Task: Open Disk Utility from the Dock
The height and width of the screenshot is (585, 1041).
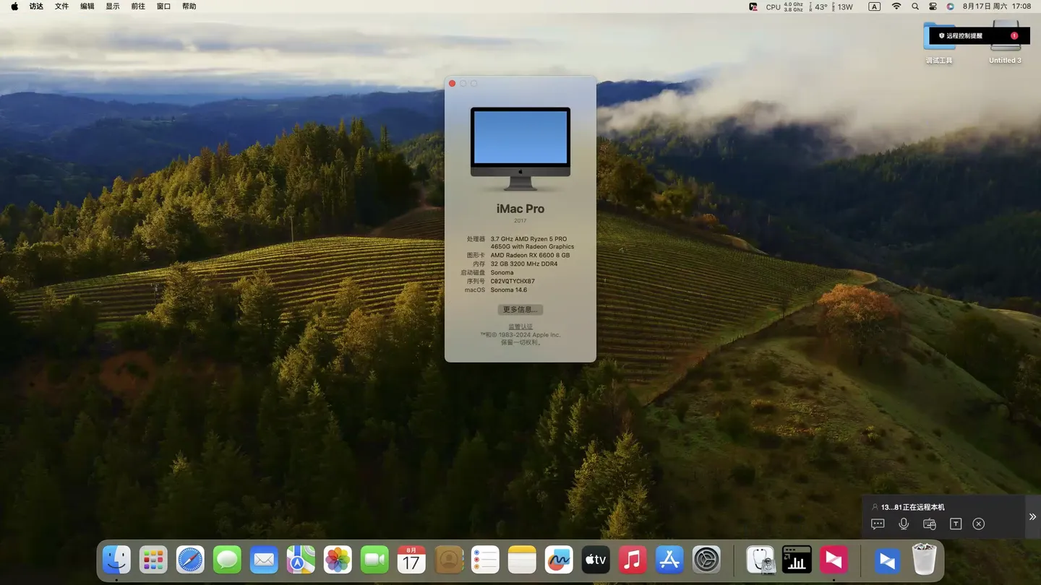Action: click(x=760, y=560)
